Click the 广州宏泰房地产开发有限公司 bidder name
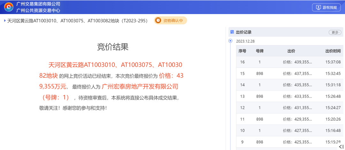The image size is (345, 150). pos(140,87)
